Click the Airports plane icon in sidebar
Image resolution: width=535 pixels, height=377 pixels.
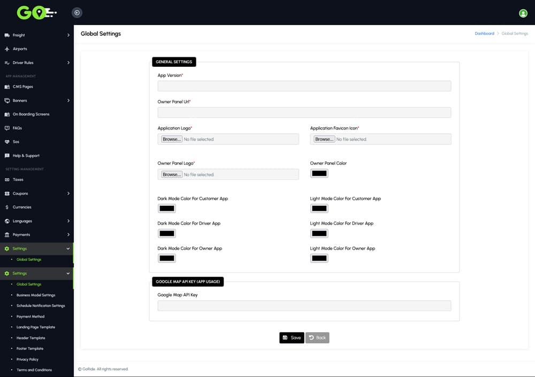pos(7,49)
